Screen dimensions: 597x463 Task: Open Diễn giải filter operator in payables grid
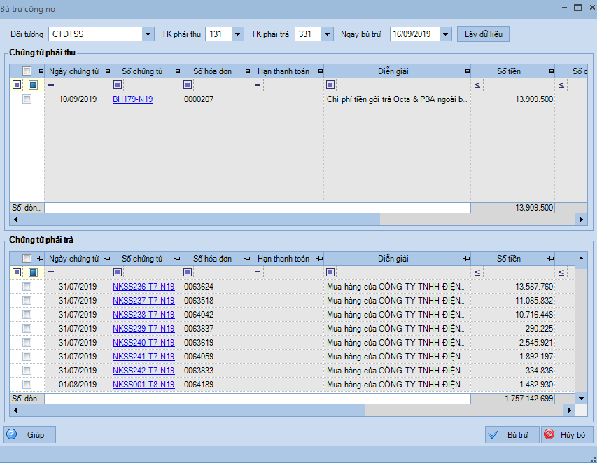[330, 272]
